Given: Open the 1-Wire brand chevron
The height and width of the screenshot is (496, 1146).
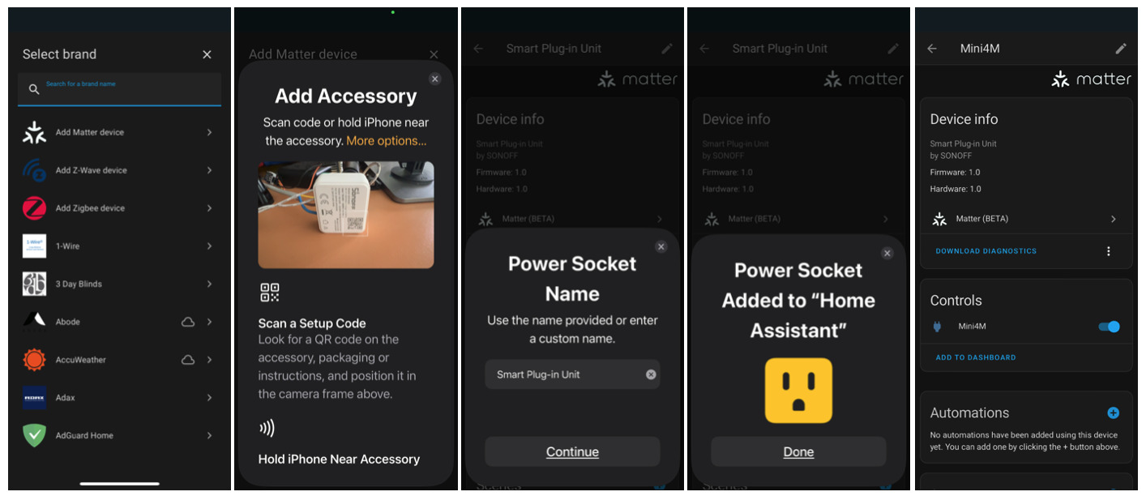Looking at the screenshot, I should (x=209, y=246).
